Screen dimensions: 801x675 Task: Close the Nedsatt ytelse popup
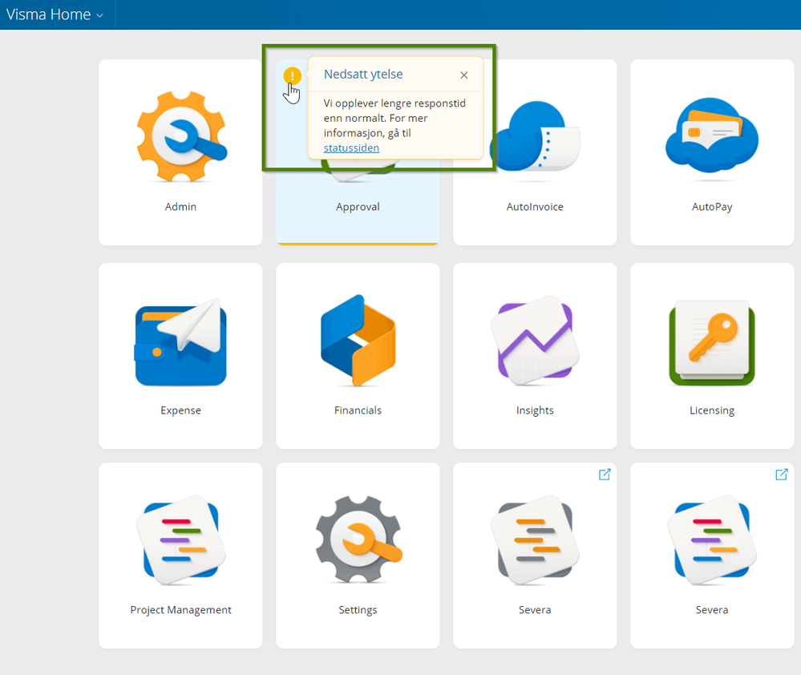[x=464, y=75]
